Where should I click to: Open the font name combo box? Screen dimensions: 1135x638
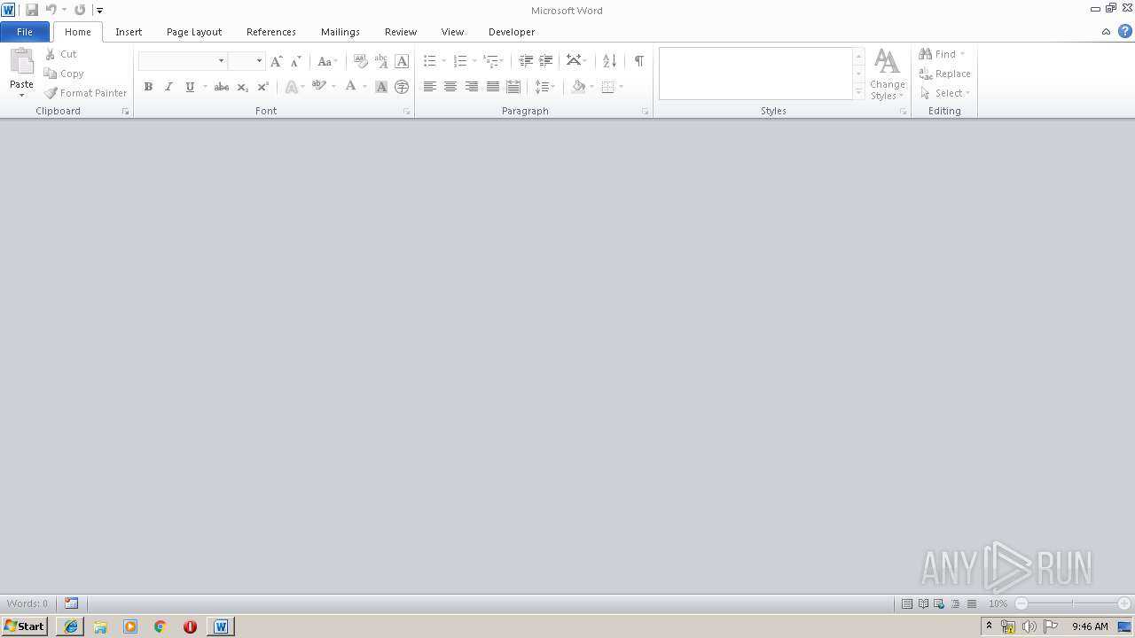(183, 61)
